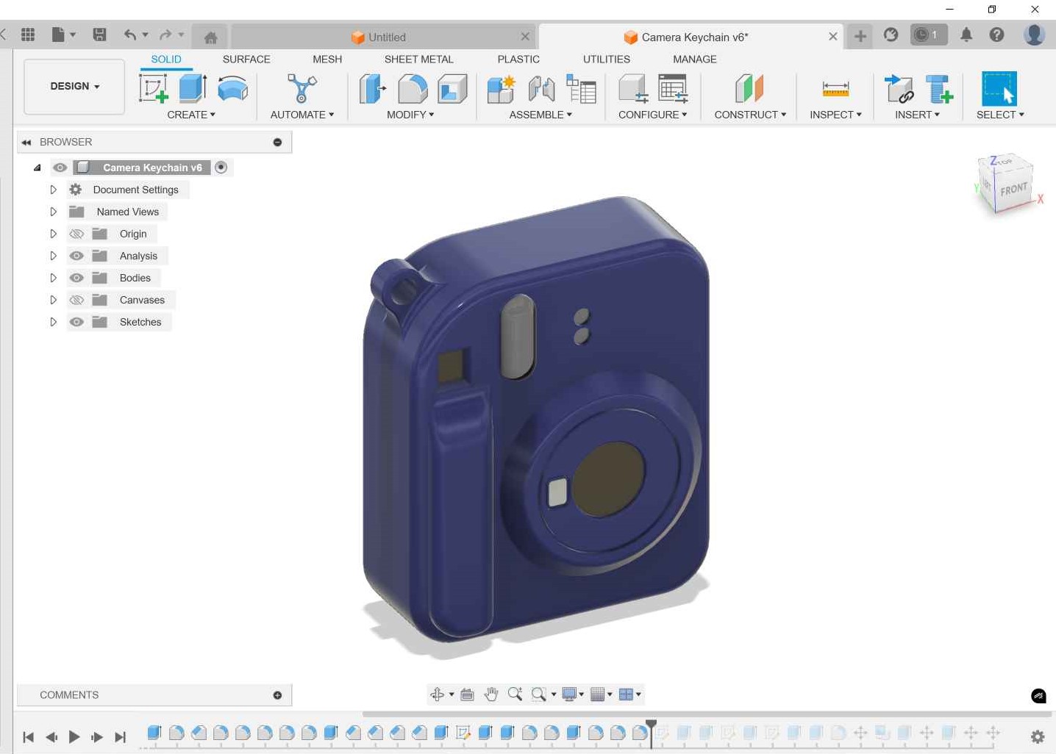Screen dimensions: 1056x754
Task: Toggle visibility of the Origin folder
Action: pyautogui.click(x=76, y=234)
